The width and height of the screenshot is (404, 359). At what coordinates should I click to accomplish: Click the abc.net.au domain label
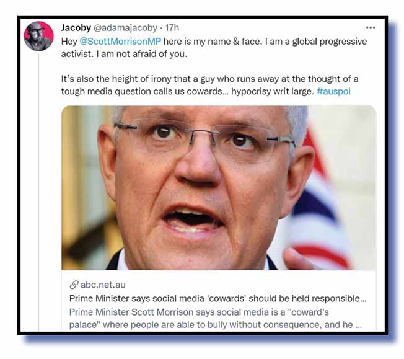click(x=103, y=285)
